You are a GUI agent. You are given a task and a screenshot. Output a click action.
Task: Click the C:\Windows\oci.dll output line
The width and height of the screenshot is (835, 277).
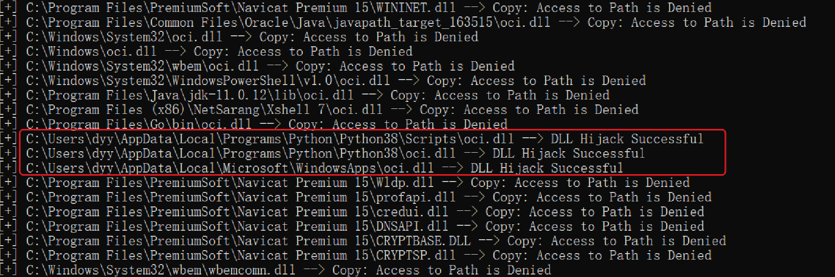point(207,51)
